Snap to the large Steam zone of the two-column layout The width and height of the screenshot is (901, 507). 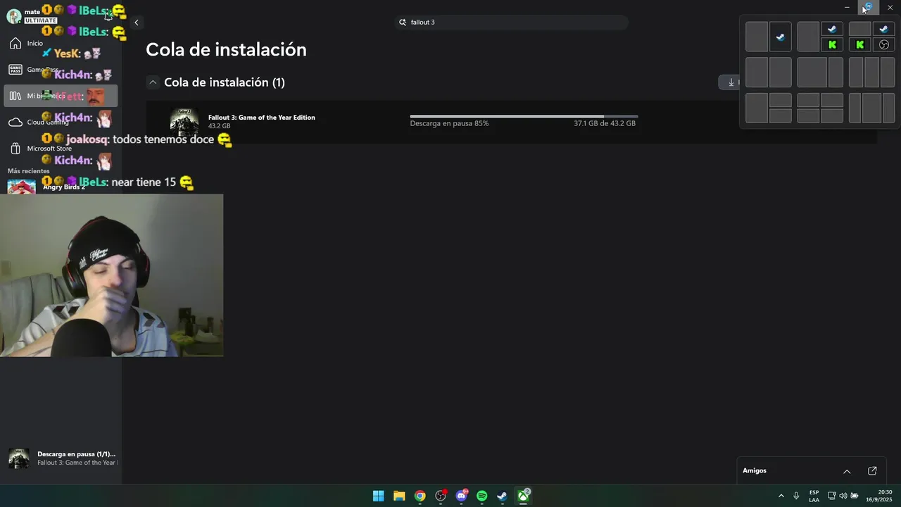(780, 37)
